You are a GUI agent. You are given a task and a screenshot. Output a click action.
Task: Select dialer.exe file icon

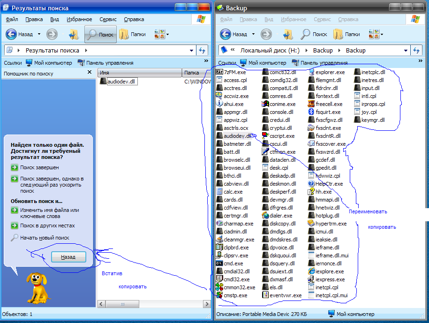pyautogui.click(x=265, y=215)
